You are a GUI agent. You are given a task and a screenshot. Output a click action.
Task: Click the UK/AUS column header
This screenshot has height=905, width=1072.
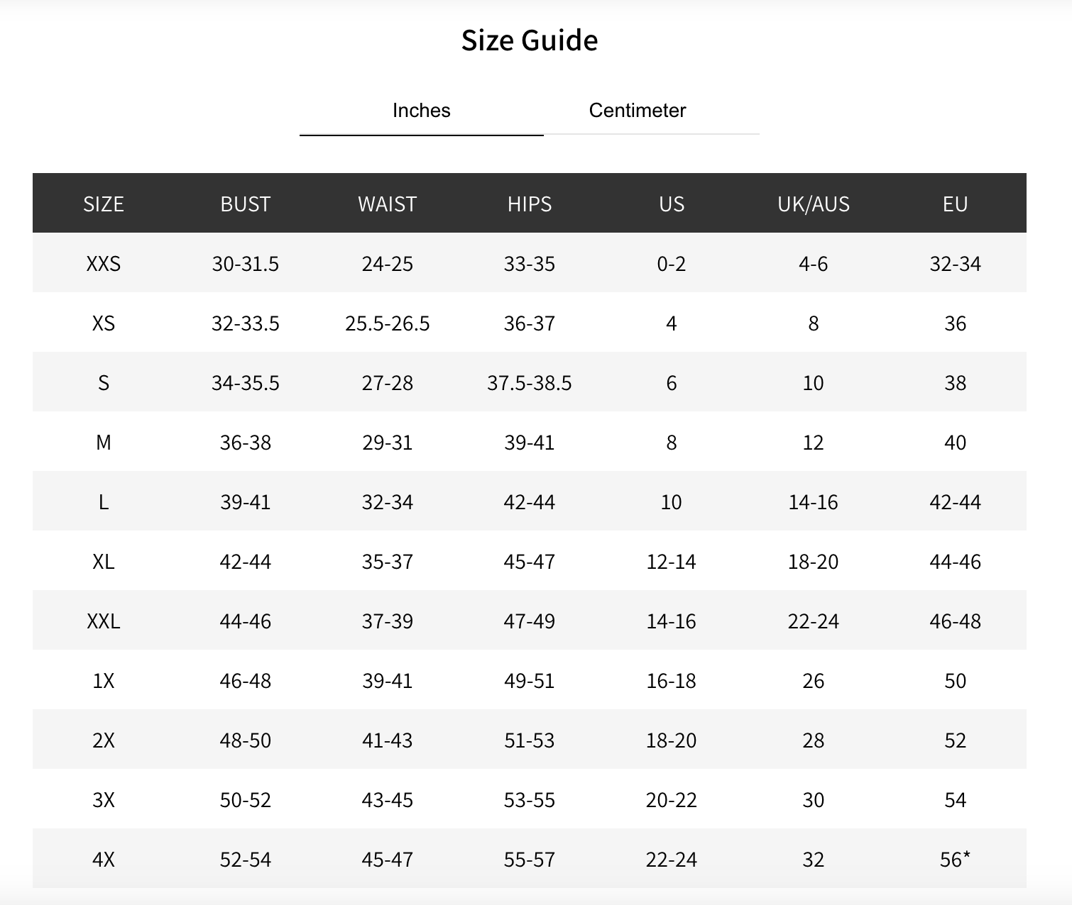814,204
